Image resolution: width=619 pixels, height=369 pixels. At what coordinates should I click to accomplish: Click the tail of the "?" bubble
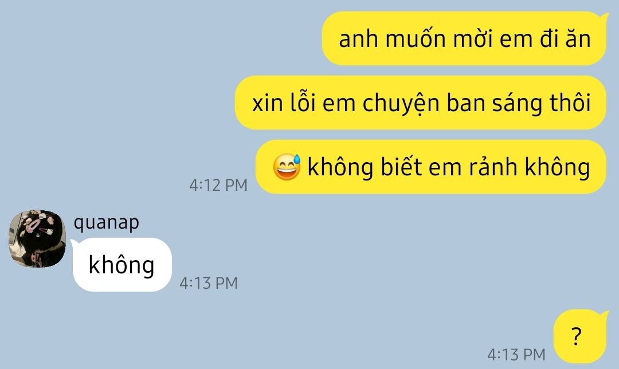[x=604, y=314]
